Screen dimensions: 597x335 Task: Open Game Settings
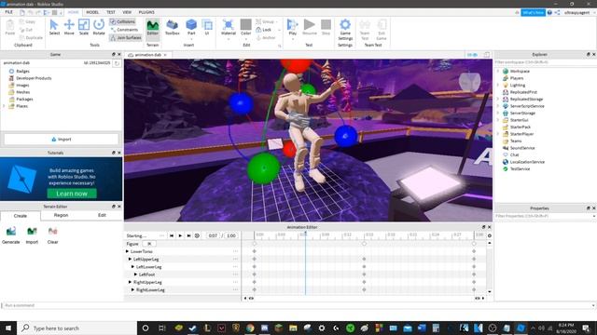coord(345,29)
